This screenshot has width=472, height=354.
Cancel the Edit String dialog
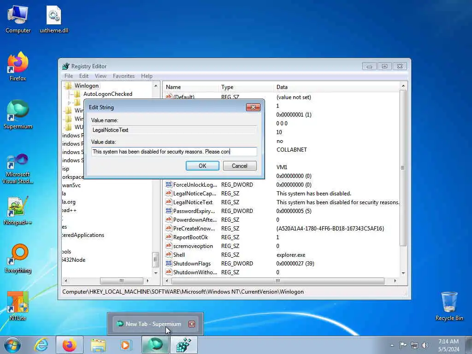(240, 166)
